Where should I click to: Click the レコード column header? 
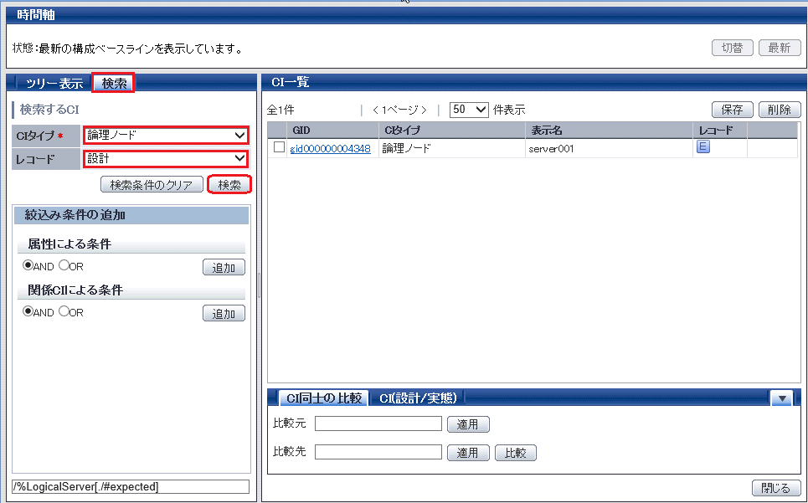720,131
